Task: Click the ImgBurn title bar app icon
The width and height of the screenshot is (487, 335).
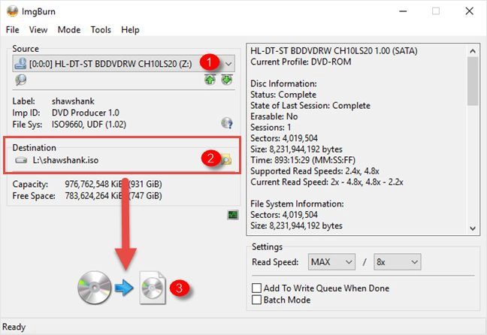Action: [13, 11]
